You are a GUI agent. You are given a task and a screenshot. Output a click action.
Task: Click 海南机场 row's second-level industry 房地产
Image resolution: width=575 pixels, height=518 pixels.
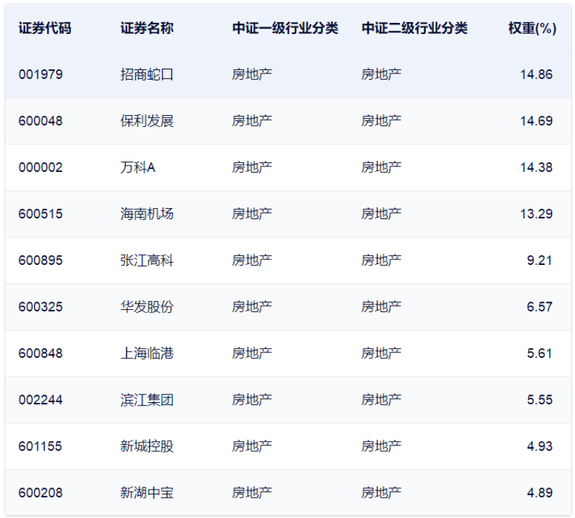click(381, 214)
